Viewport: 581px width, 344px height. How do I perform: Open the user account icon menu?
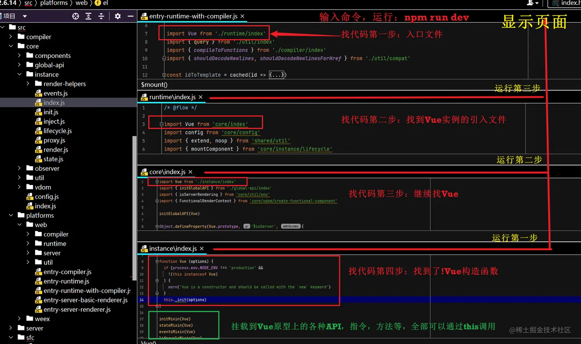point(532,3)
